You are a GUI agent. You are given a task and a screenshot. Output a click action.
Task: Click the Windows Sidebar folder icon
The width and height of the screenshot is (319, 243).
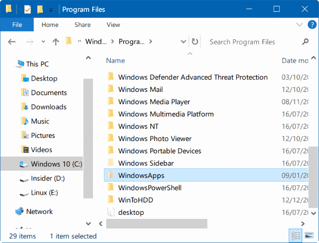[111, 162]
